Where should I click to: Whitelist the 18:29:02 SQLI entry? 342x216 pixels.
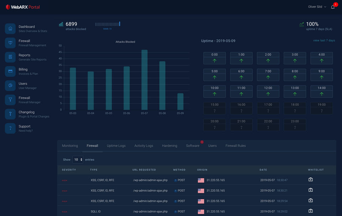tap(311, 211)
